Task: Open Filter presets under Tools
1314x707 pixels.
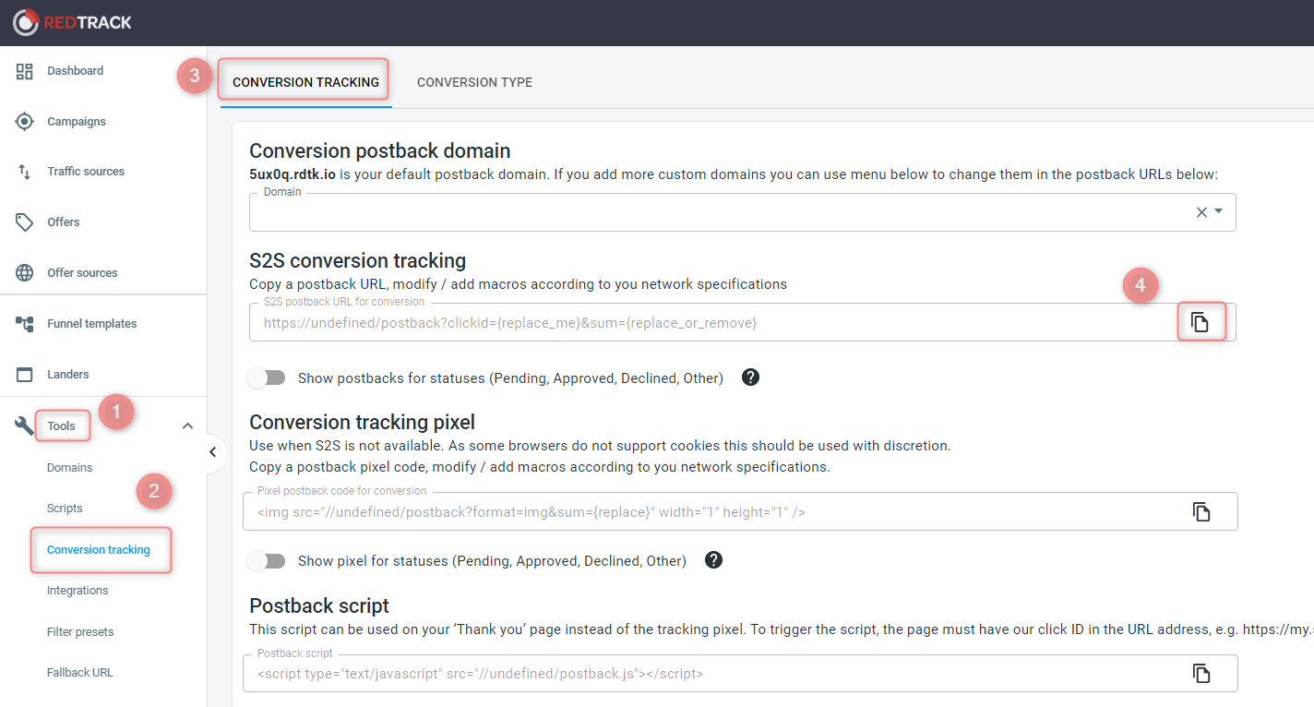Action: pyautogui.click(x=80, y=632)
